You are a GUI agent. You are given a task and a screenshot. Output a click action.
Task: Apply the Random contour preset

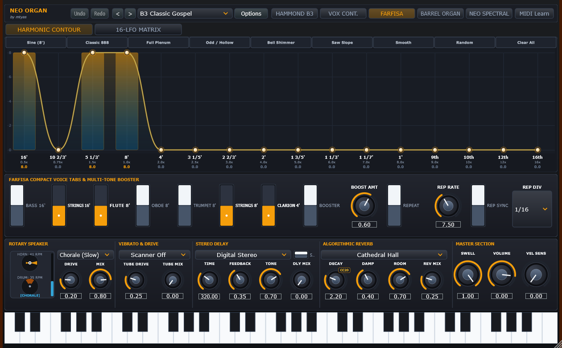(x=464, y=42)
